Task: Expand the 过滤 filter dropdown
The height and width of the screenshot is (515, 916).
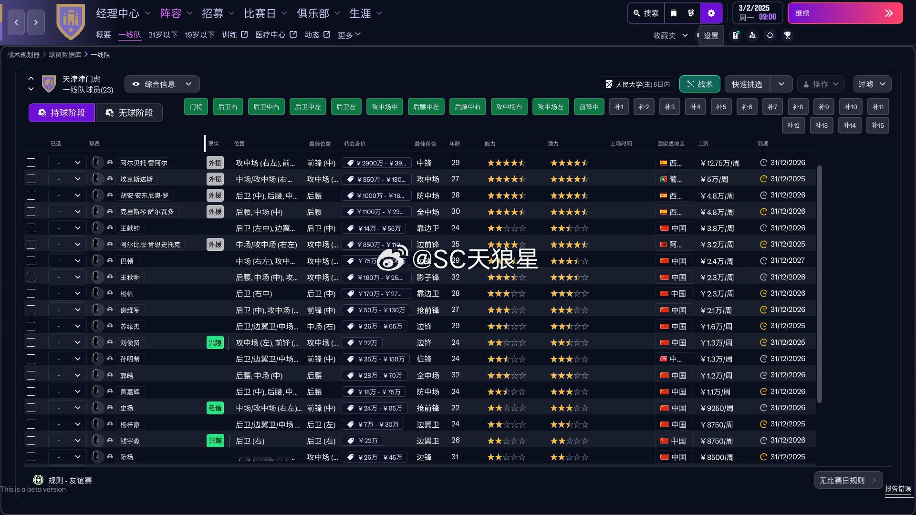Action: pos(872,84)
